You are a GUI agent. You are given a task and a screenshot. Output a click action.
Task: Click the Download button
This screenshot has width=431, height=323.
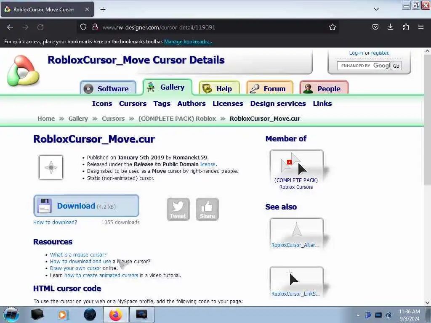click(86, 206)
